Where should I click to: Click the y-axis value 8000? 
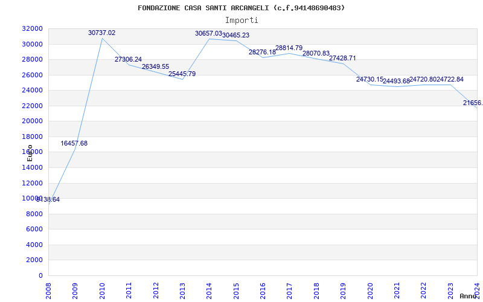click(x=34, y=214)
